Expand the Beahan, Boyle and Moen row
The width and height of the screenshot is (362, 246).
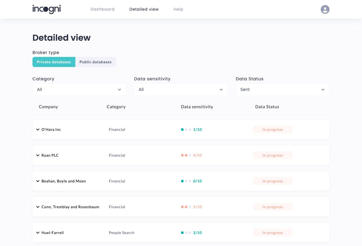[x=38, y=181]
